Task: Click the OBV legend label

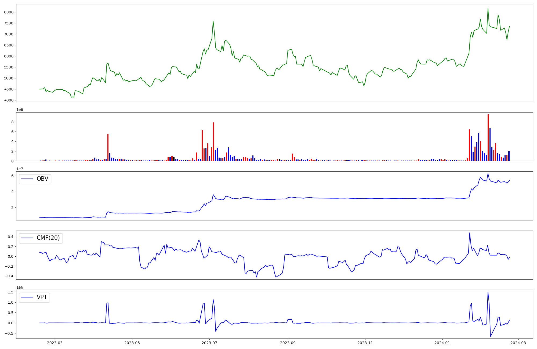Action: click(x=42, y=179)
